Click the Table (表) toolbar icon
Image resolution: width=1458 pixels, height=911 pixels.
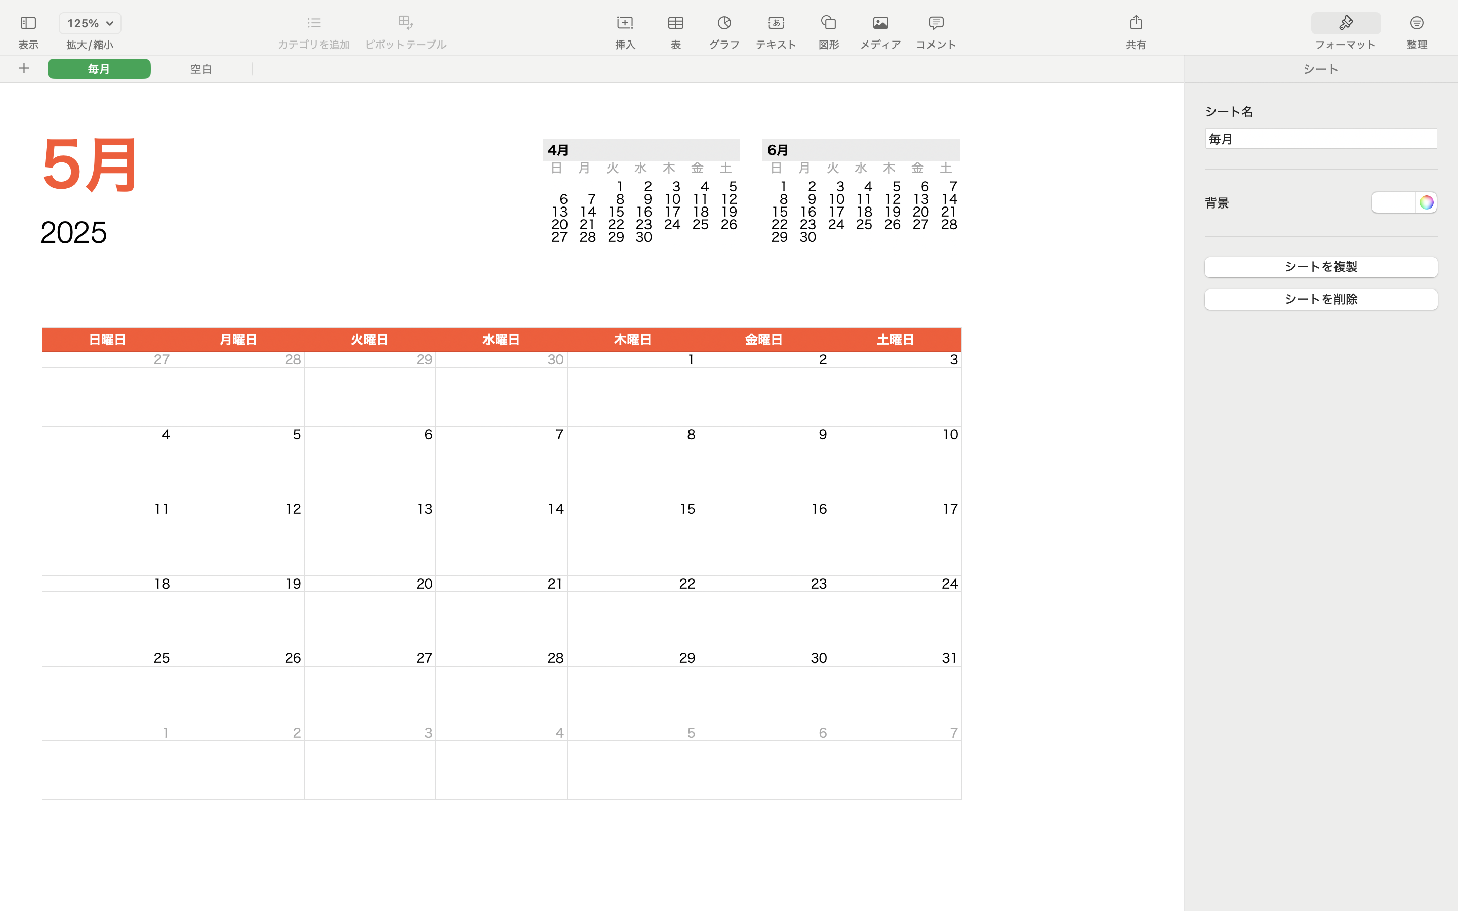675,23
